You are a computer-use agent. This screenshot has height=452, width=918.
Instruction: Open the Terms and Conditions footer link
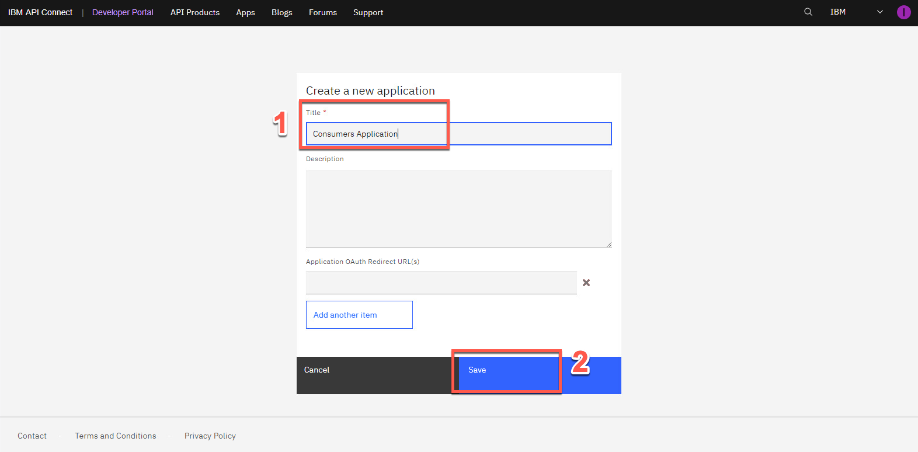coord(116,436)
